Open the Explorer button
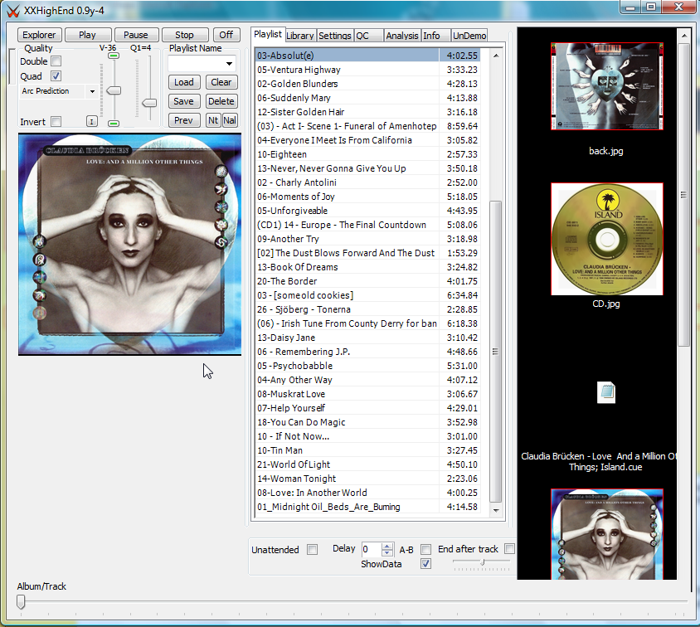Image resolution: width=700 pixels, height=627 pixels. click(x=39, y=35)
